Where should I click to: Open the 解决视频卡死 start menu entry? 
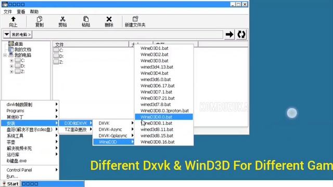coord(30,148)
